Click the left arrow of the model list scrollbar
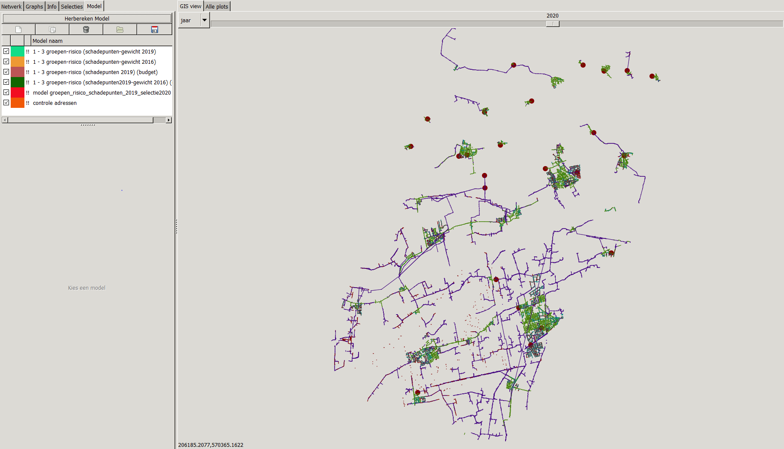Image resolution: width=784 pixels, height=449 pixels. (5, 120)
